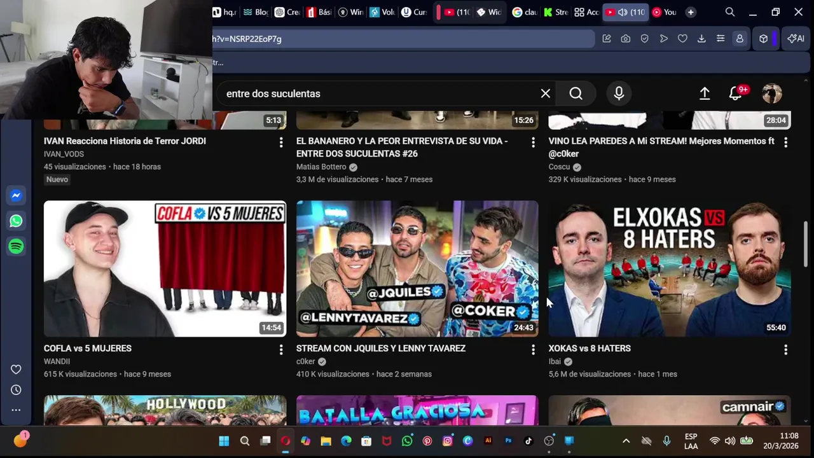Open the JQUILES and LENNY TAVAREZ thumbnail
The height and width of the screenshot is (458, 814).
click(x=417, y=268)
